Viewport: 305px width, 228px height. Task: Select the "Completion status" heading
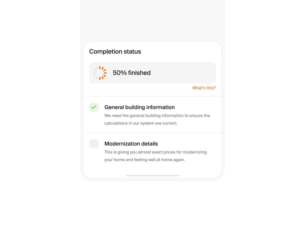point(115,52)
